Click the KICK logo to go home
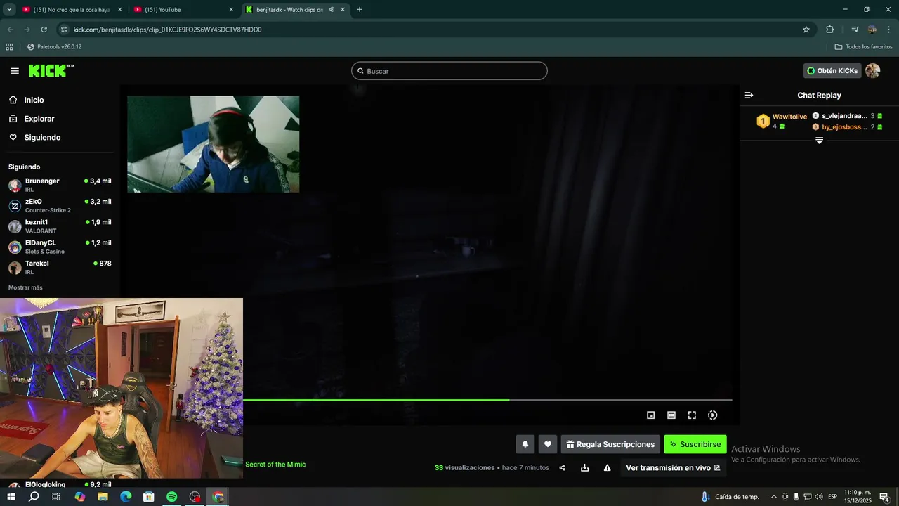The width and height of the screenshot is (899, 506). click(x=51, y=70)
